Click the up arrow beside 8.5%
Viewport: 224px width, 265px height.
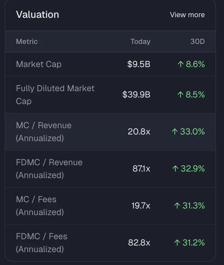180,95
